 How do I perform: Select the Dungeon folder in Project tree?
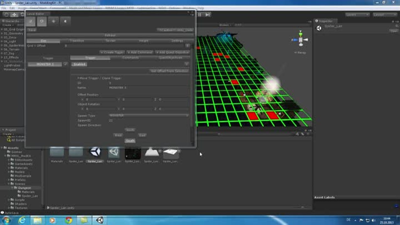click(x=24, y=188)
